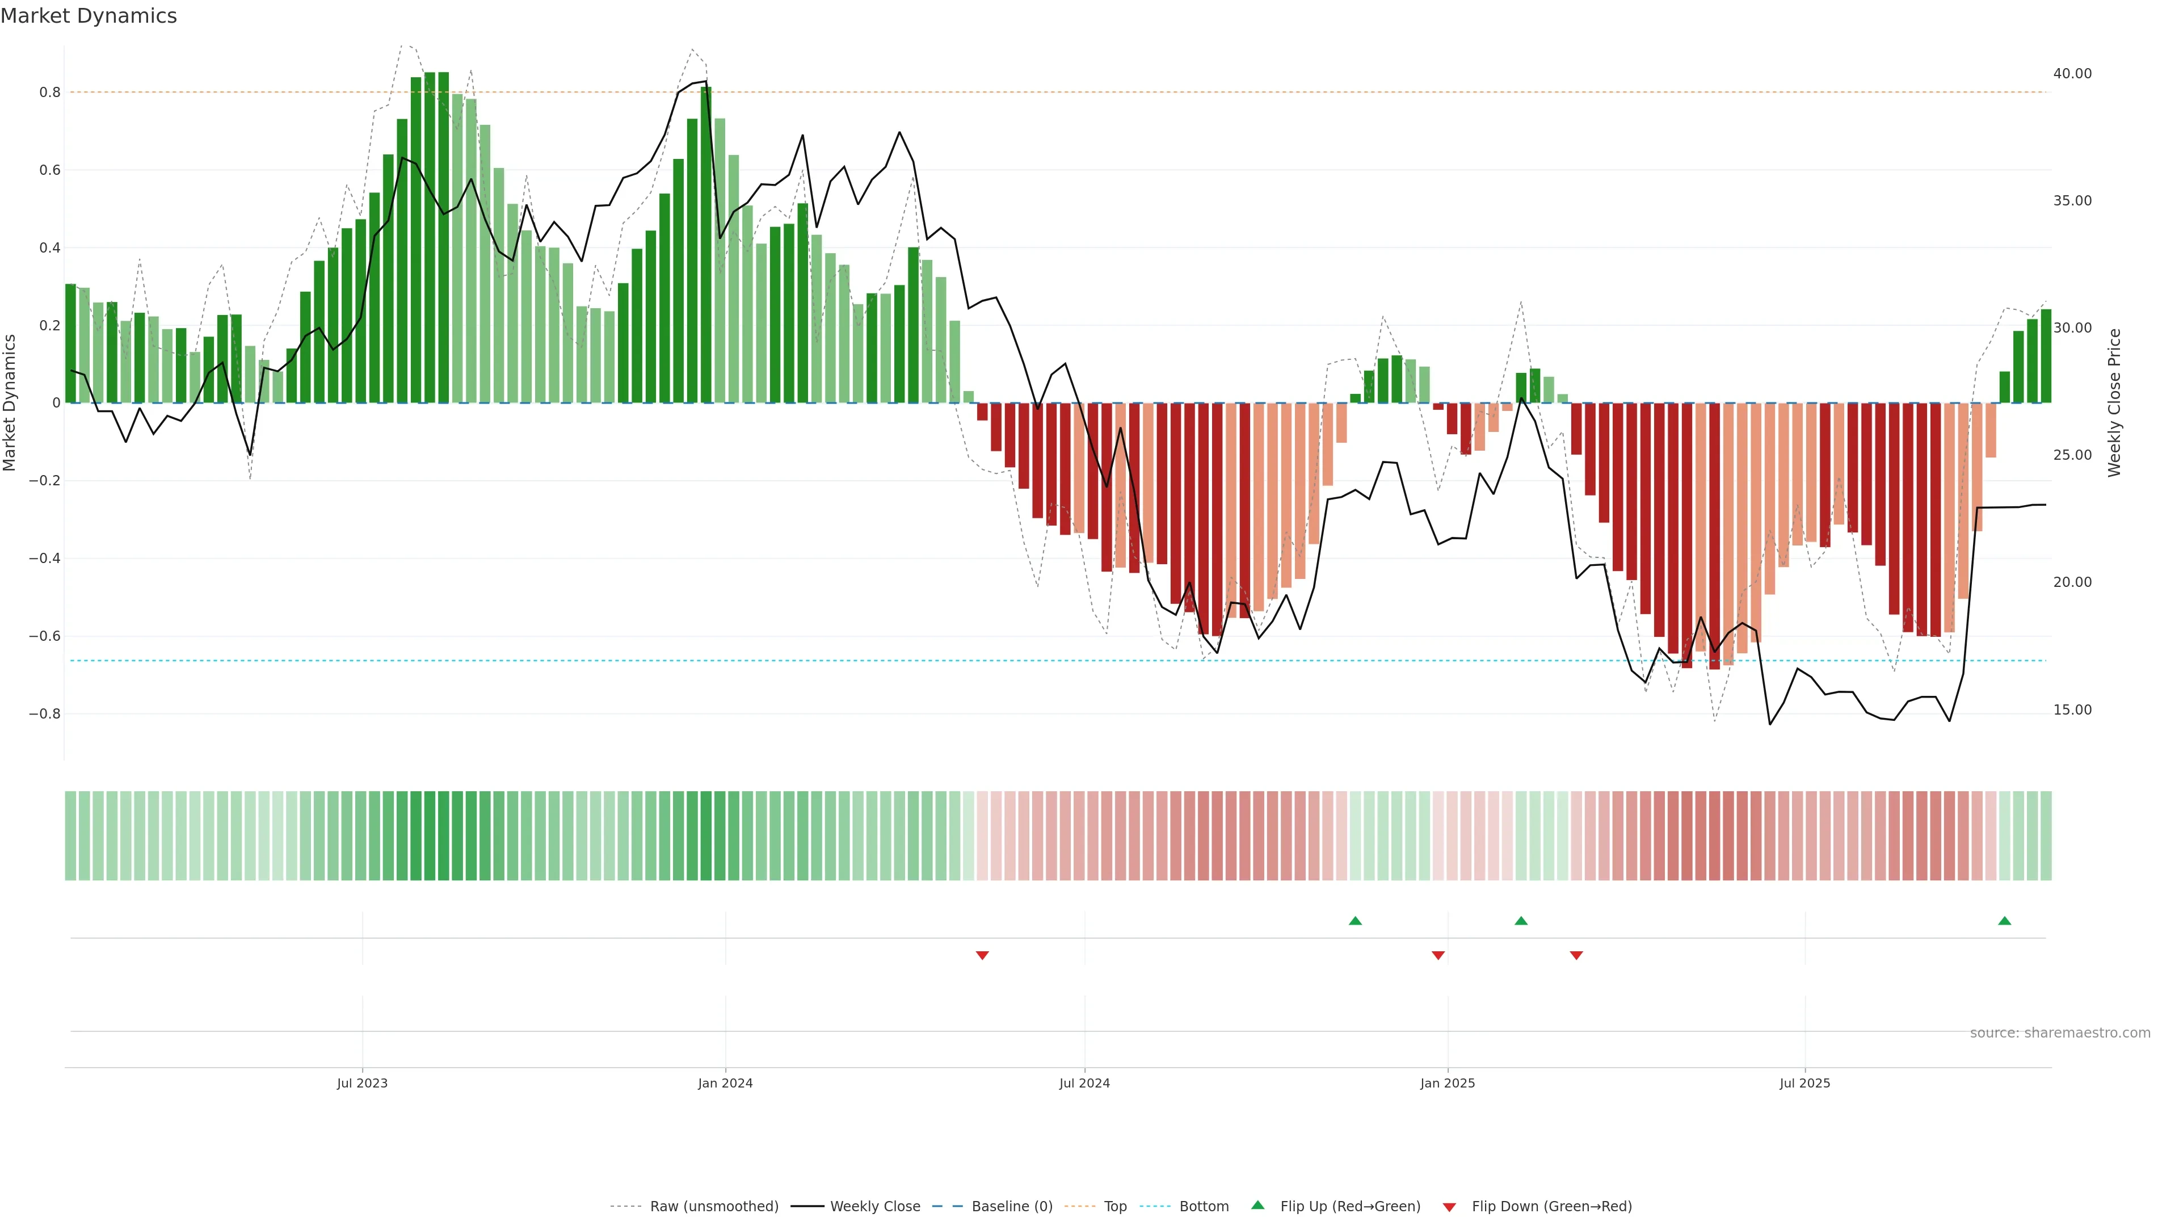Click the Jan 2024 x-axis label

[725, 1083]
